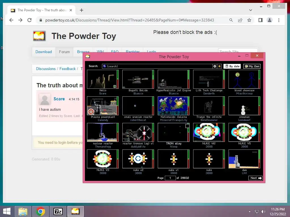Click the Search Site field on website
The height and width of the screenshot is (217, 290).
(238, 51)
